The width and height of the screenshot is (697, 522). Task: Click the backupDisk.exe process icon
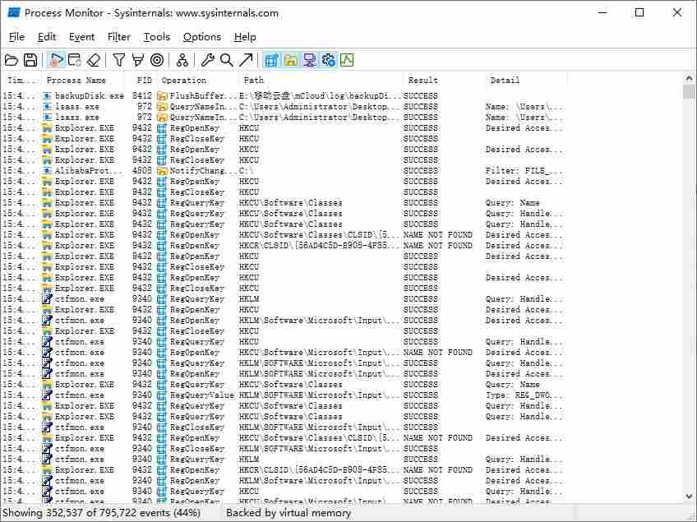(x=48, y=95)
